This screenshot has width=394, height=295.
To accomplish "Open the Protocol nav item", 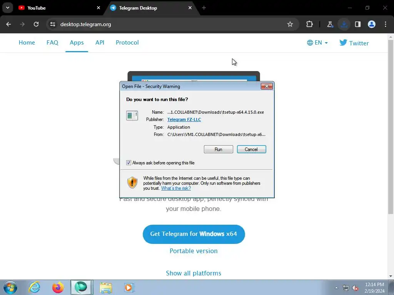I will (x=127, y=42).
